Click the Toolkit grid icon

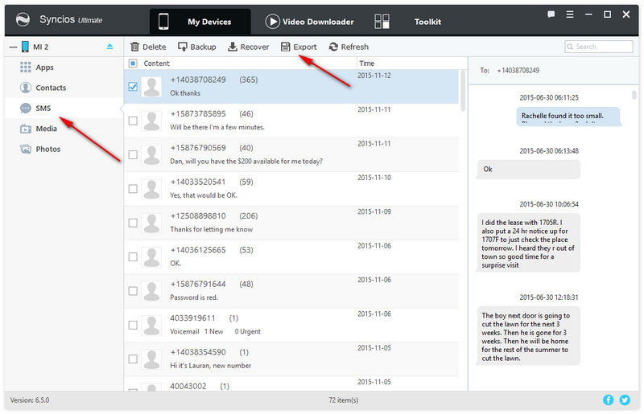click(382, 22)
